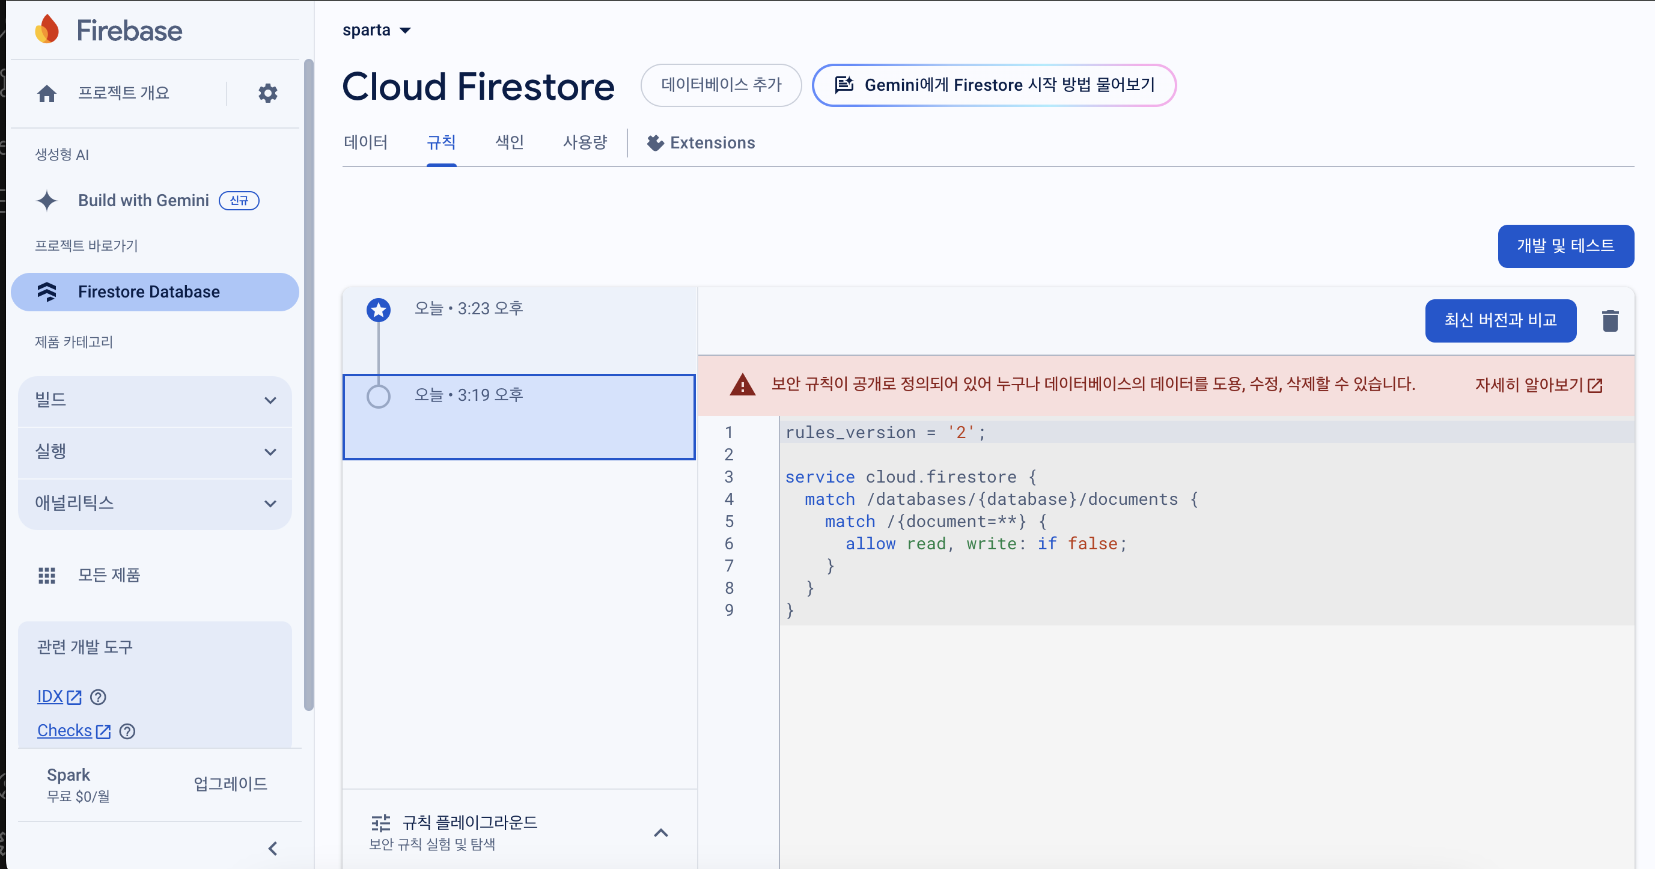Go to project overview home icon

[46, 94]
